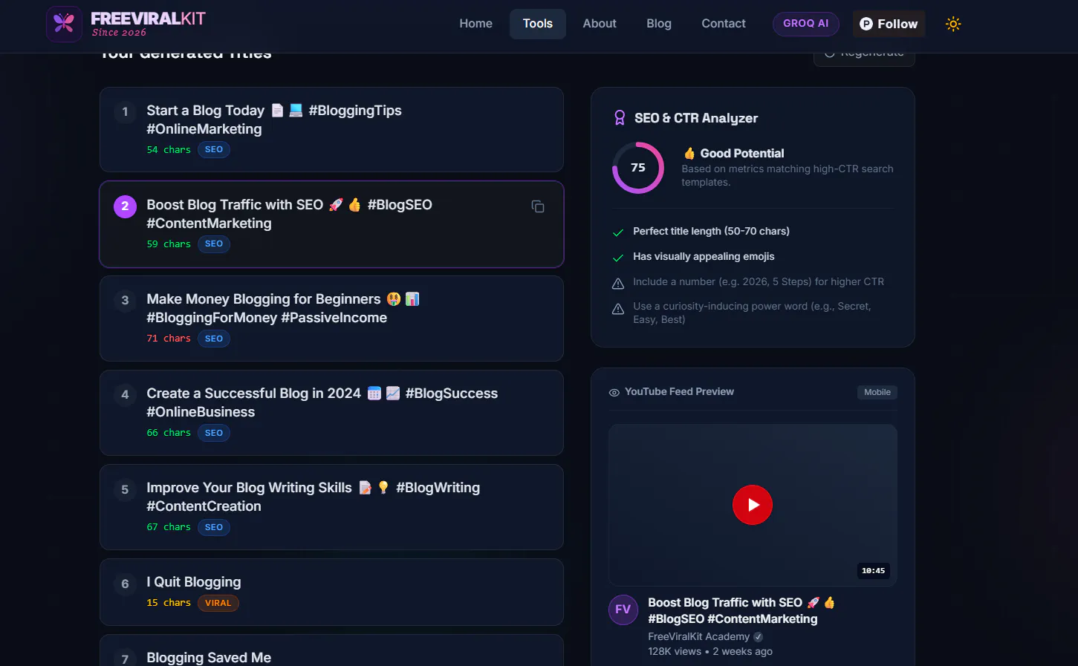Click the 67 chars count
The width and height of the screenshot is (1078, 666).
169,526
